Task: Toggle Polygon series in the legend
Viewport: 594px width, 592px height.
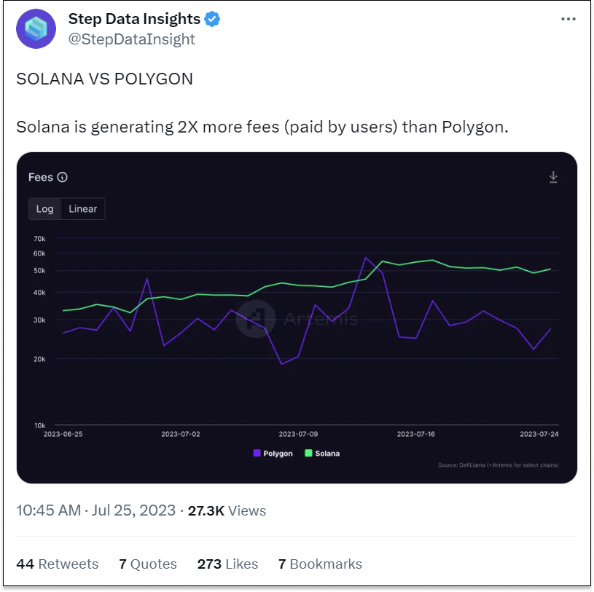Action: [x=273, y=453]
